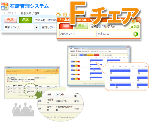
Task: Click the 在席管理システム logo icon
Action: pos(4,6)
